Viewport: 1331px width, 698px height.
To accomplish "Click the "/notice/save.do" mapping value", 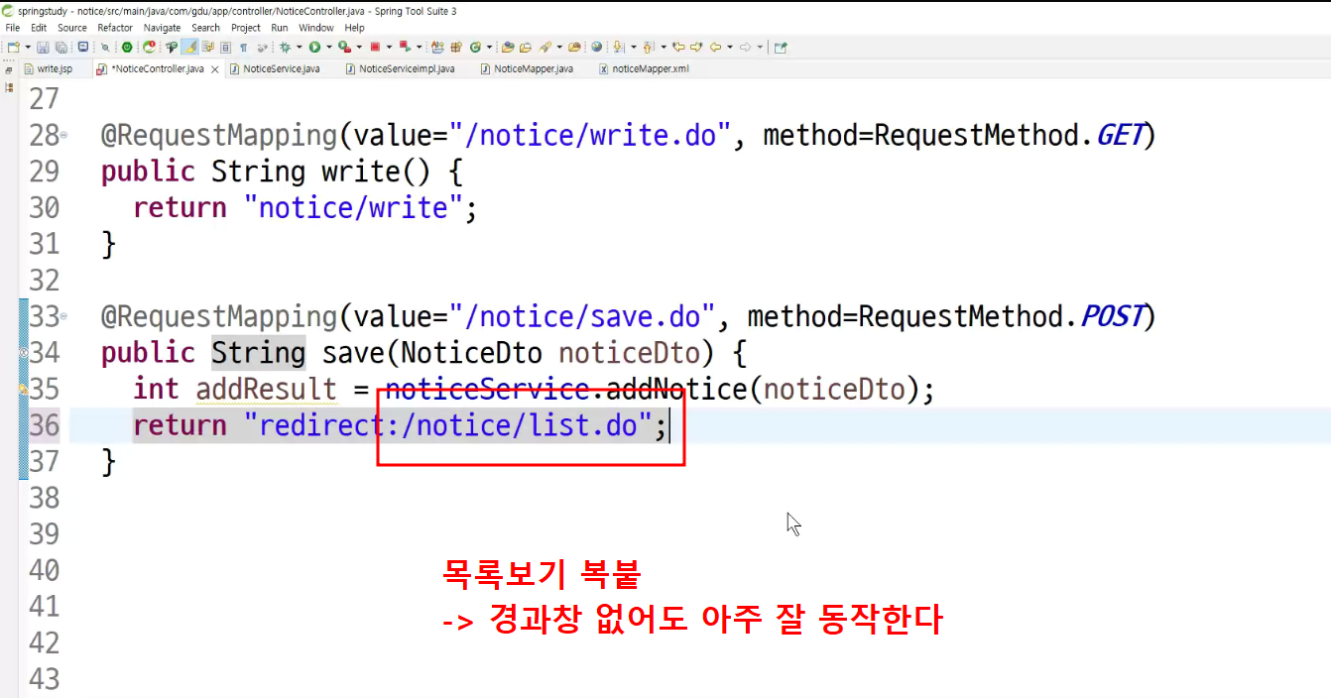I will (x=582, y=317).
